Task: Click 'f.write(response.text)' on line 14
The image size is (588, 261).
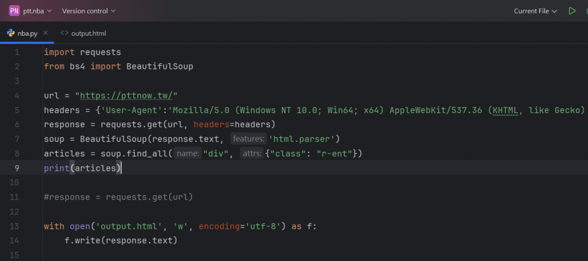Action: click(x=121, y=241)
